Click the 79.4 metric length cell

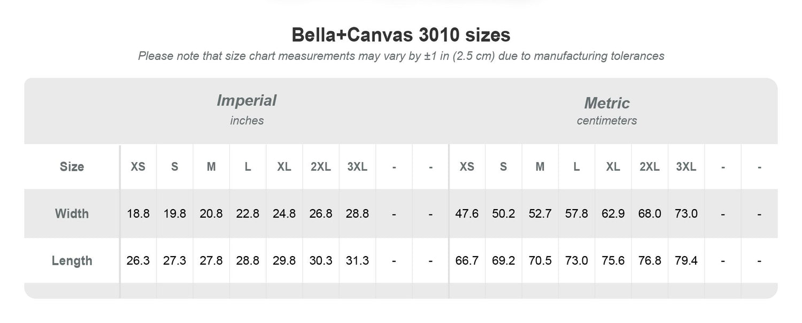[686, 260]
